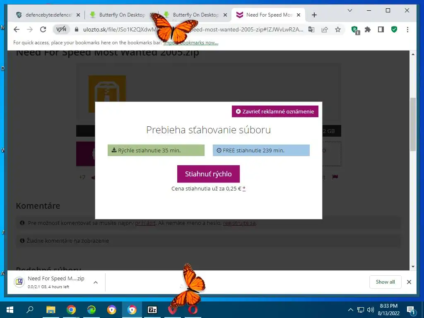The width and height of the screenshot is (424, 318).
Task: Close the defencebyte tab
Action: [x=78, y=15]
